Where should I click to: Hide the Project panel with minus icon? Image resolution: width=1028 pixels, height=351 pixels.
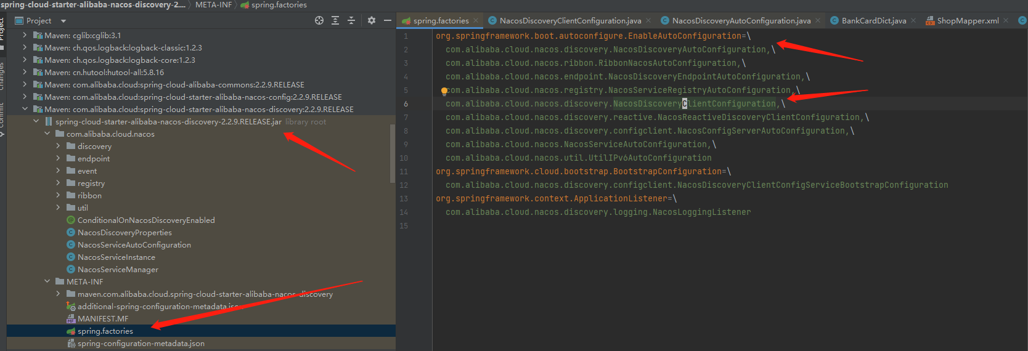[388, 20]
